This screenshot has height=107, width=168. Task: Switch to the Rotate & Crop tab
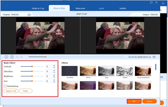[x=38, y=8]
